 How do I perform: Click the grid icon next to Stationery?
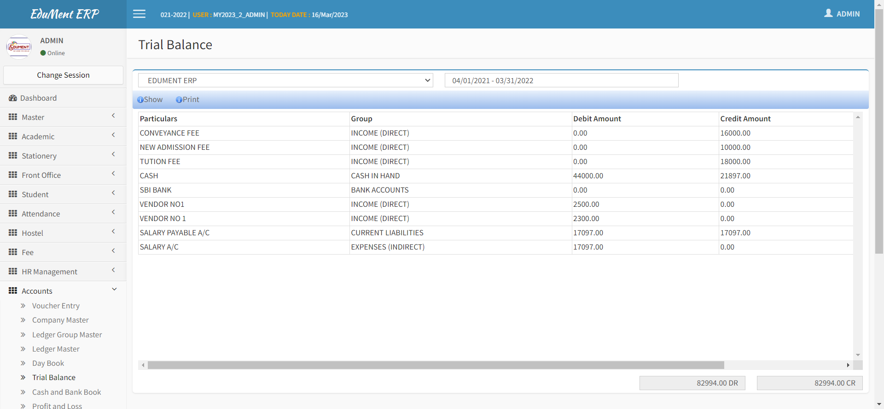click(x=13, y=155)
